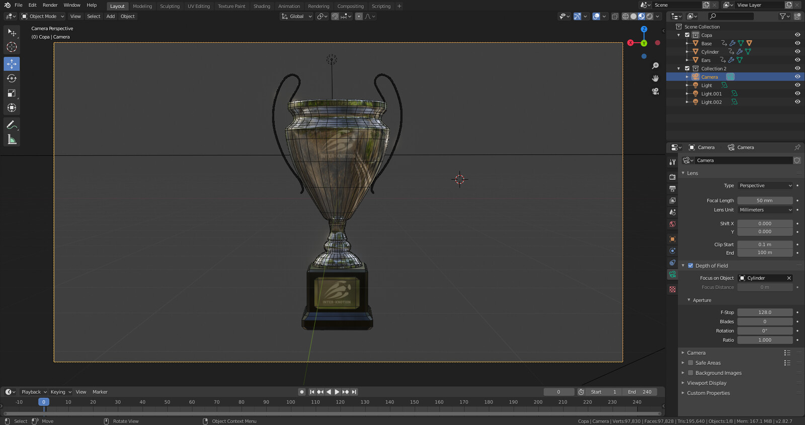Toggle camera view icon in viewport
Viewport: 805px width, 425px height.
655,91
